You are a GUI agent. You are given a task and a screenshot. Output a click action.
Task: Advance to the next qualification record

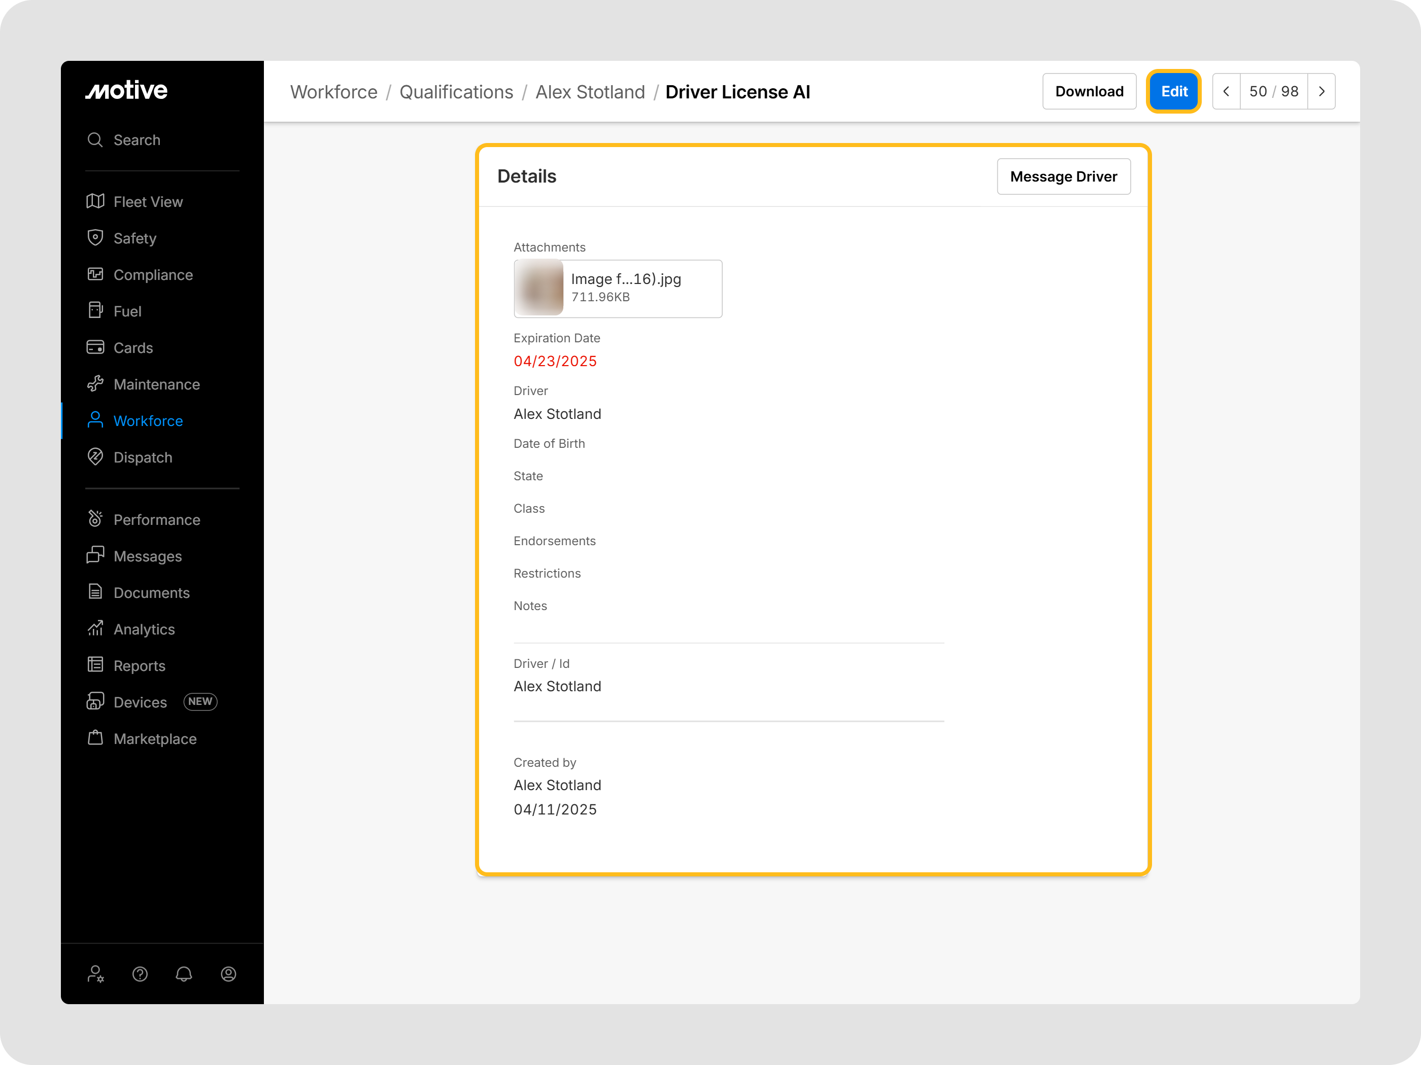pyautogui.click(x=1322, y=91)
